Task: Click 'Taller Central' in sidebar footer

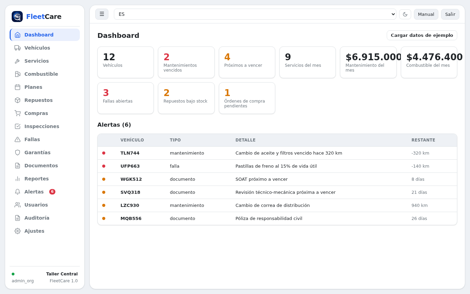Action: coord(62,274)
